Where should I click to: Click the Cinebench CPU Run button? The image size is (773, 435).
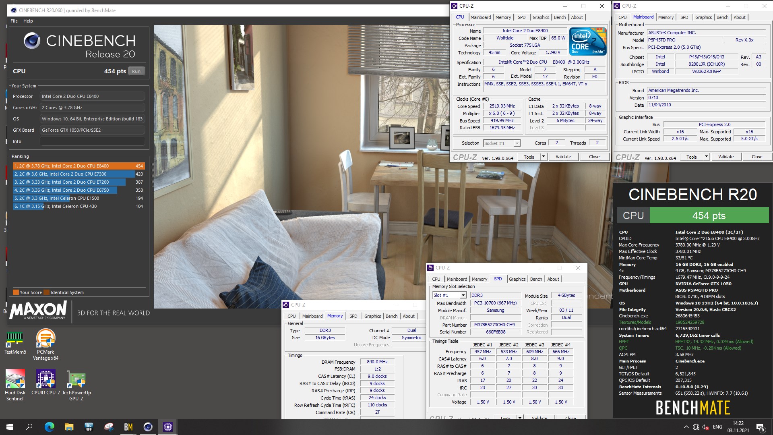point(136,71)
